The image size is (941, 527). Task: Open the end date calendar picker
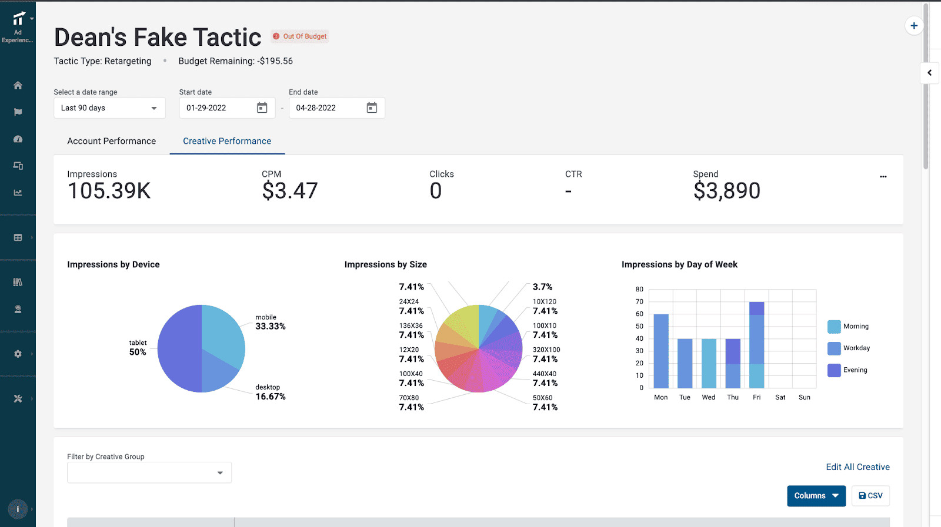[372, 108]
